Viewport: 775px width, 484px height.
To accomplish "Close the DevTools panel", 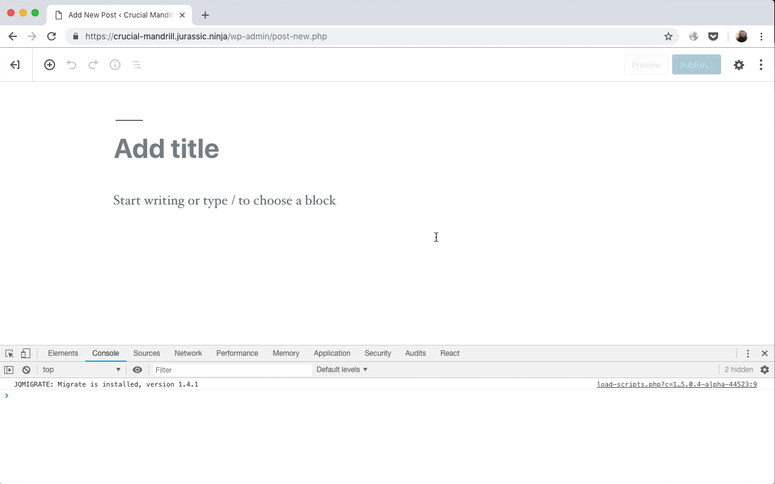I will pos(765,353).
